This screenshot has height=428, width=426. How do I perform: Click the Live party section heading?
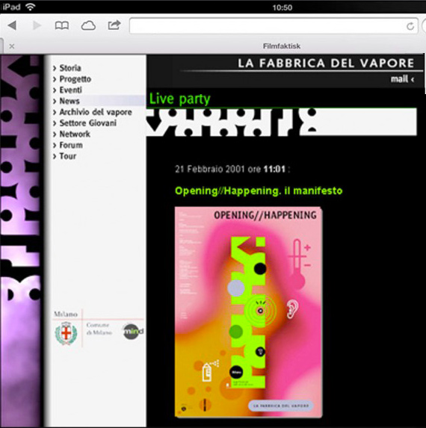(179, 99)
